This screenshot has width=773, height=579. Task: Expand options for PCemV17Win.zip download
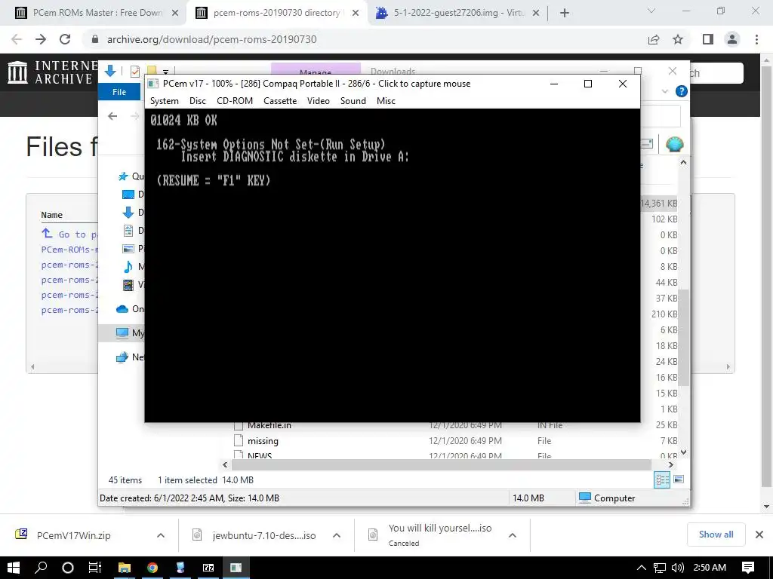click(161, 535)
